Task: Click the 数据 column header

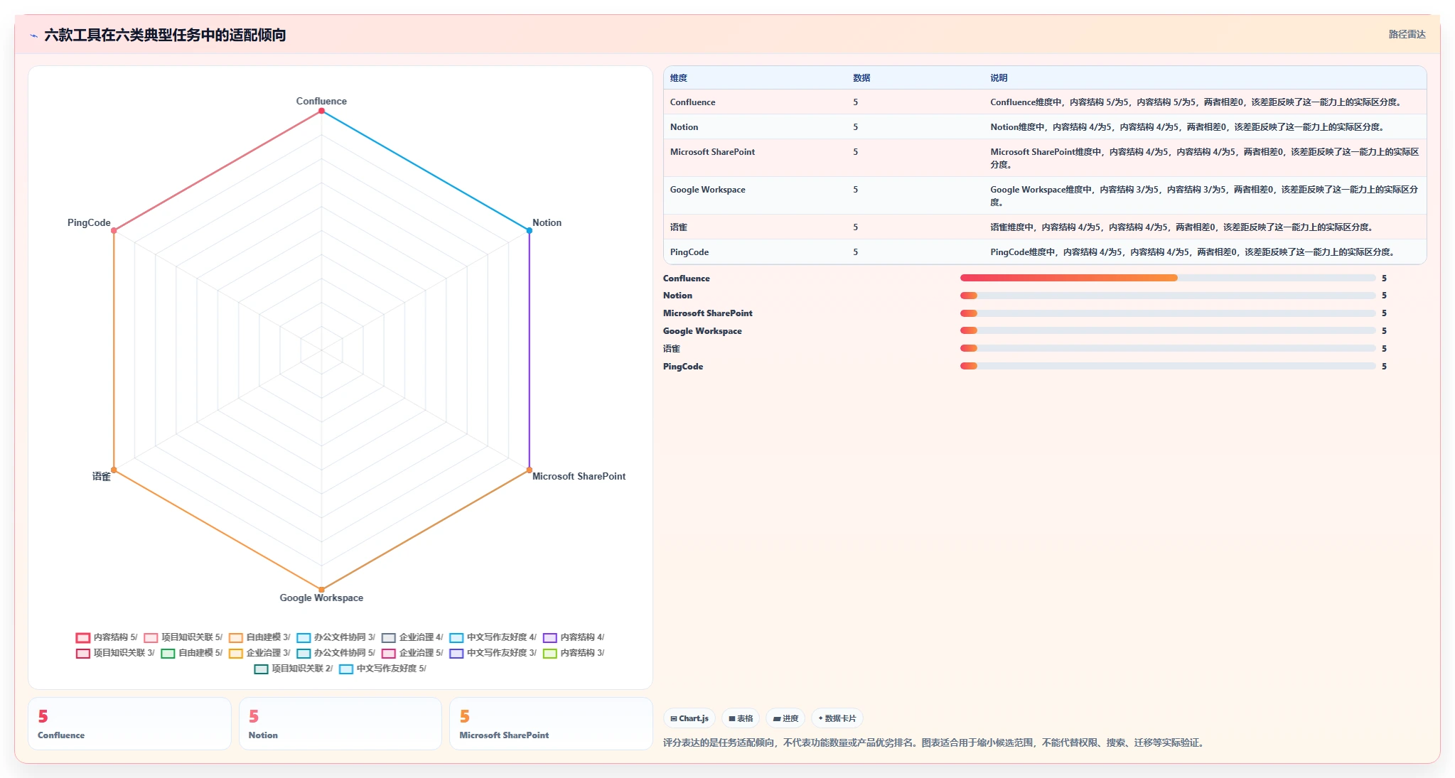Action: pyautogui.click(x=861, y=78)
